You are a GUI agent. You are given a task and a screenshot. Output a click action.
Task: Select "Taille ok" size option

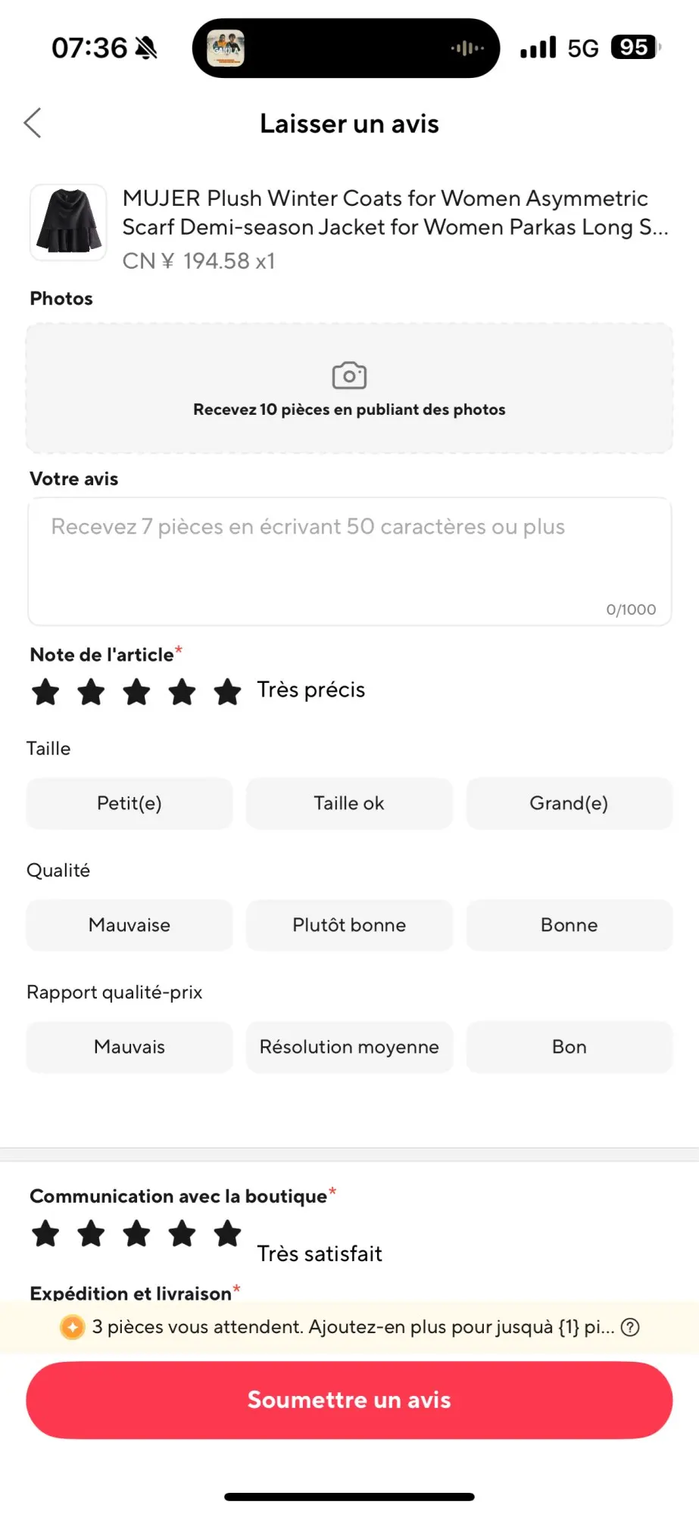tap(349, 803)
